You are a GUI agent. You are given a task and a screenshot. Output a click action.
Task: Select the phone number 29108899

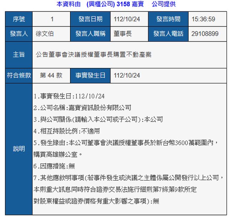[205, 34]
